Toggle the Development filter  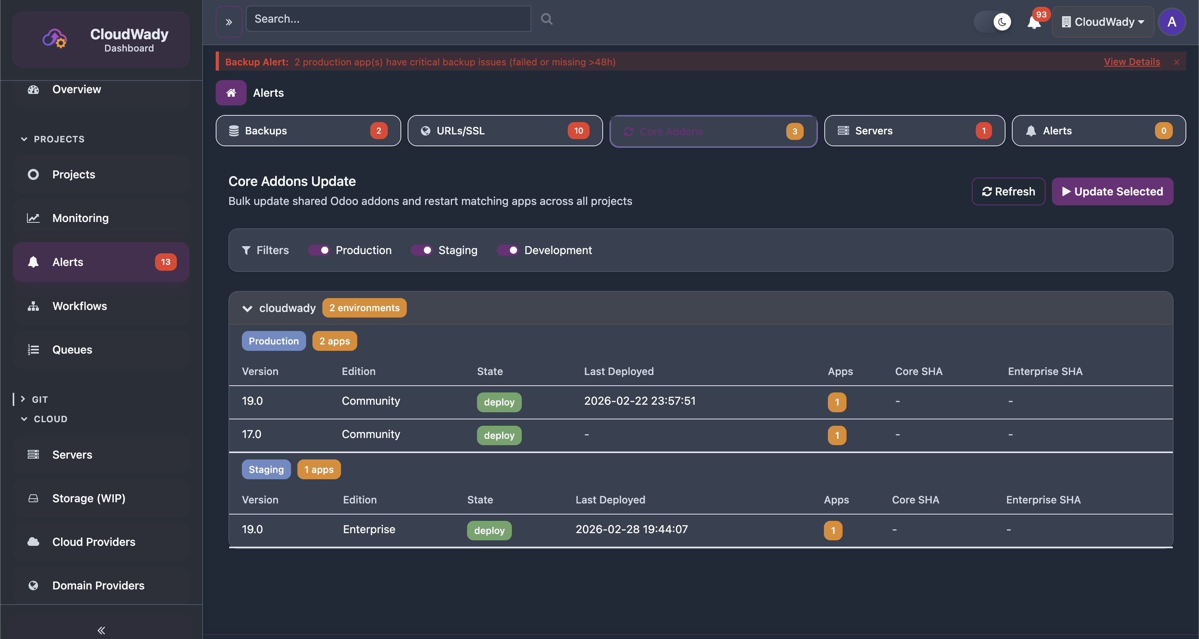[508, 250]
